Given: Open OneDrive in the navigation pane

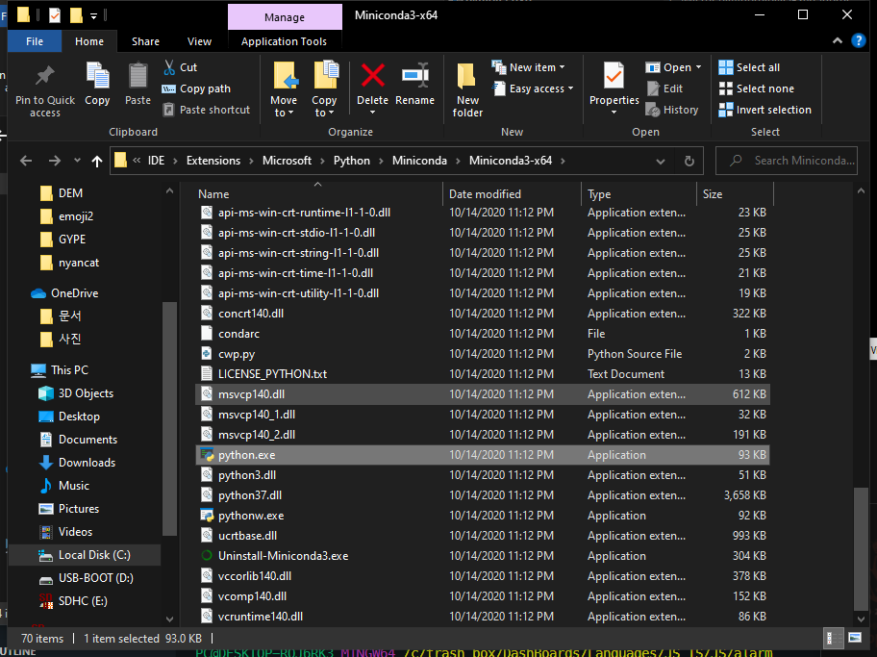Looking at the screenshot, I should [x=64, y=292].
